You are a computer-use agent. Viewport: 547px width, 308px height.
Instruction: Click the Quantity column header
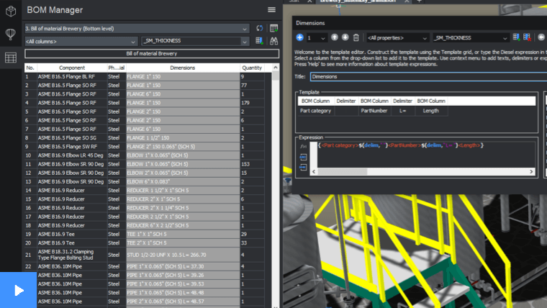point(252,68)
